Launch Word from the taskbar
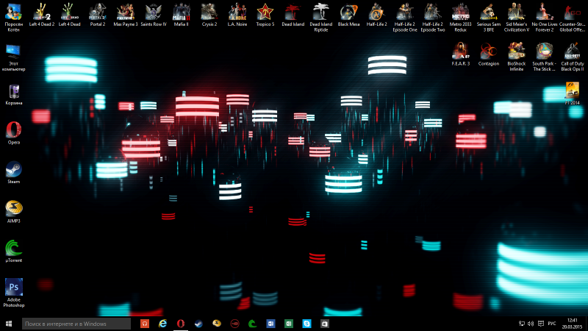Screen dimensions: 588x331 click(270, 324)
